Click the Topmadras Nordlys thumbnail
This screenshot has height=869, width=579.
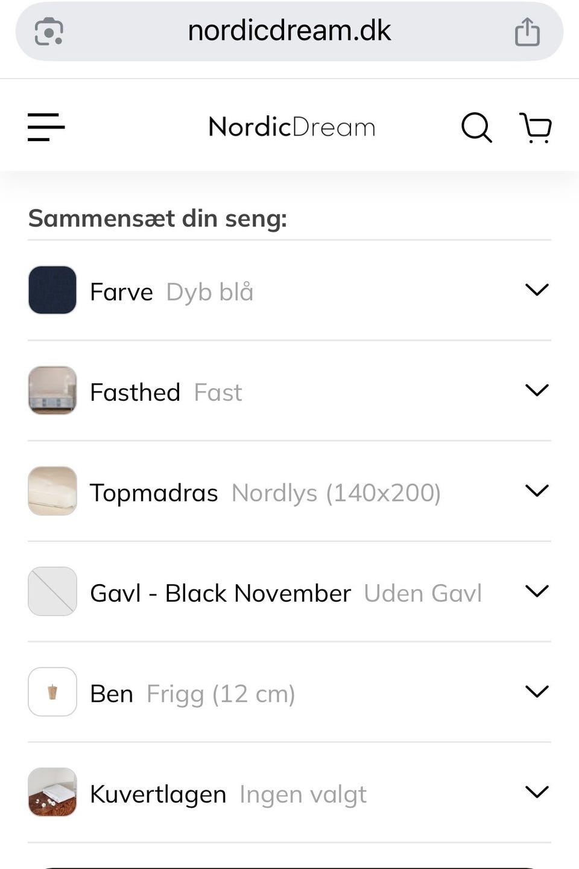click(52, 491)
